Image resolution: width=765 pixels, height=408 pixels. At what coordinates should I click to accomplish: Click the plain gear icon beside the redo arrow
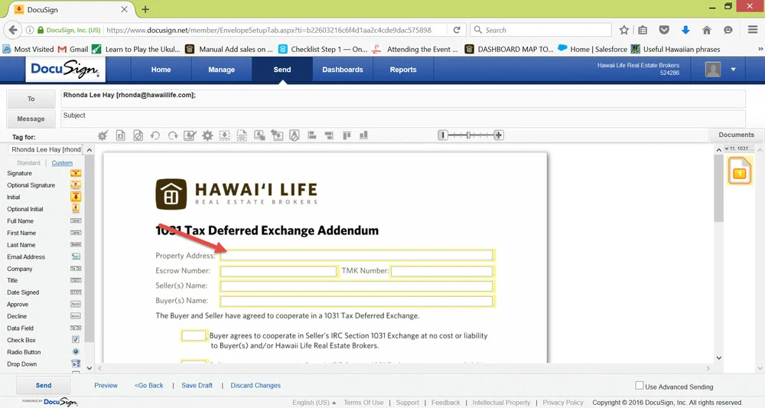207,135
